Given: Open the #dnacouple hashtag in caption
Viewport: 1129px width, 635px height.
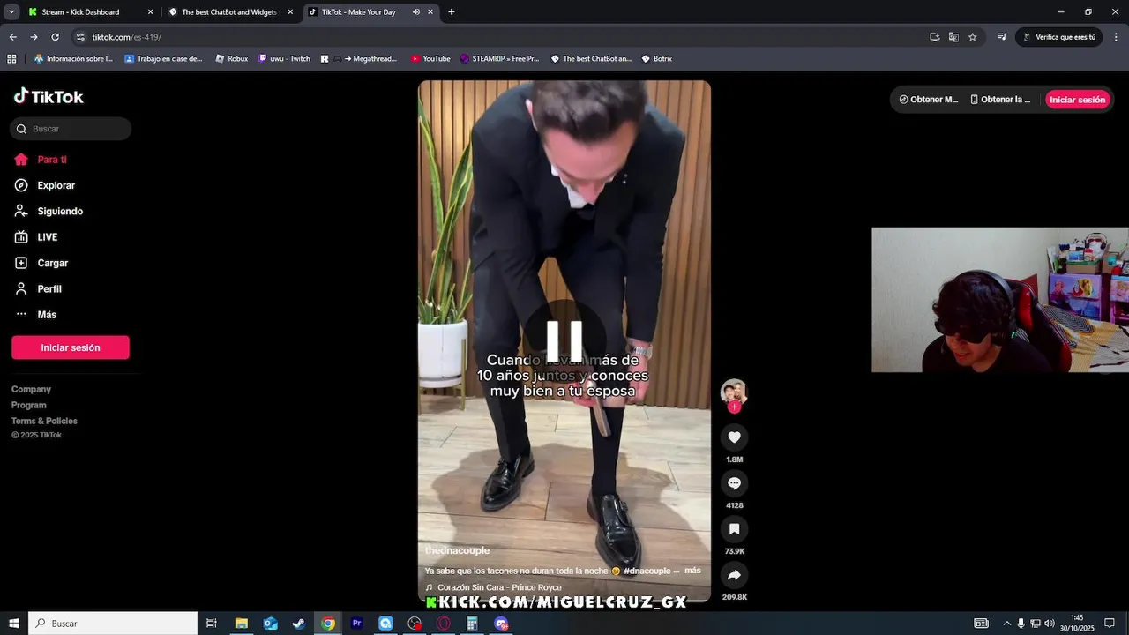Looking at the screenshot, I should click(647, 571).
